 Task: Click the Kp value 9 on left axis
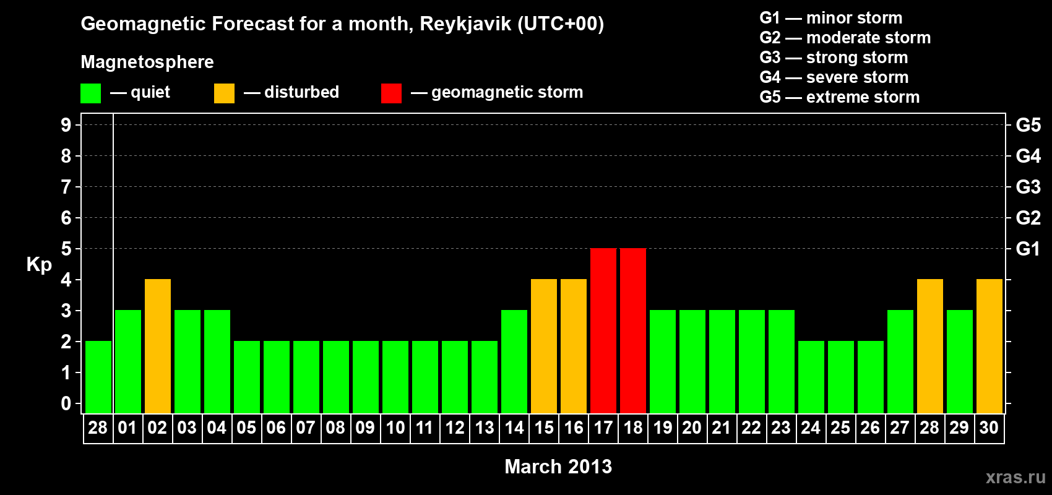click(x=66, y=125)
